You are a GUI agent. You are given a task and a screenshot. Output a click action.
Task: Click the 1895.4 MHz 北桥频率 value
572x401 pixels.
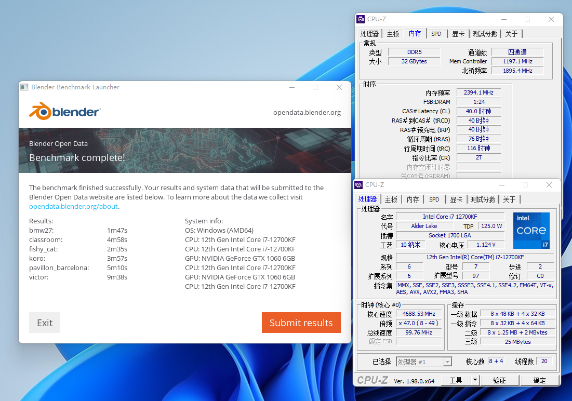517,71
